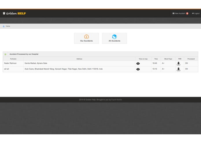The width and height of the screenshot is (201, 143).
Task: Click the Time column header
Action: pyautogui.click(x=156, y=59)
